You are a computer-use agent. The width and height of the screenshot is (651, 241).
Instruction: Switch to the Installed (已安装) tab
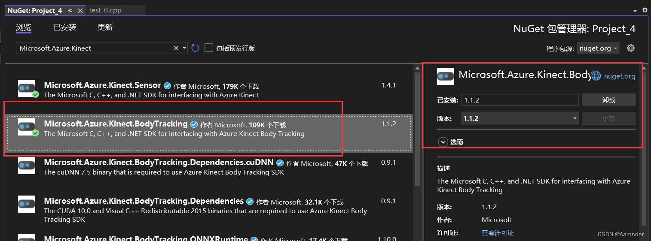coord(64,27)
